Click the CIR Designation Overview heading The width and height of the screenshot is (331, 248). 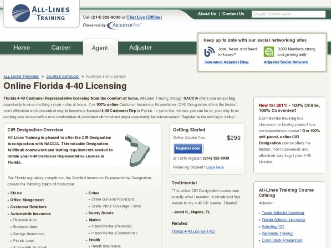(x=35, y=130)
